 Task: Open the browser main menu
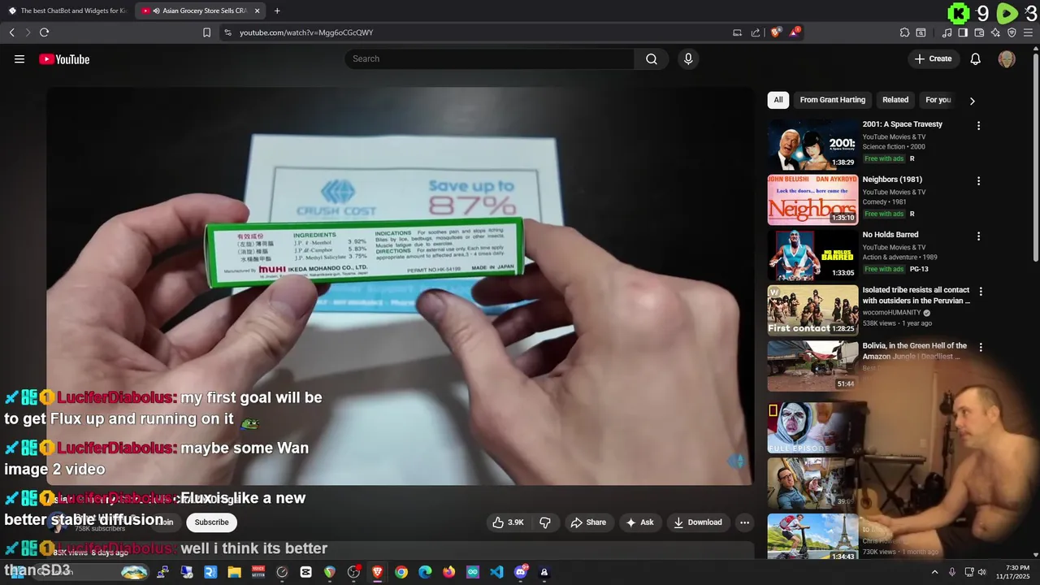point(1029,32)
